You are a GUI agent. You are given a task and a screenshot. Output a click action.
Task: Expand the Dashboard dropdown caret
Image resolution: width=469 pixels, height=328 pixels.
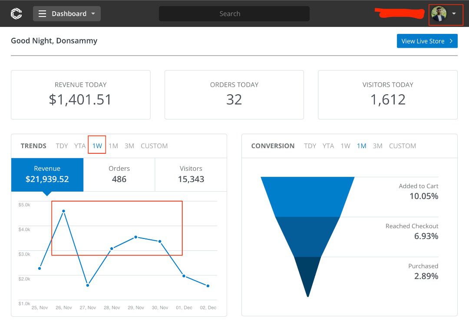(93, 14)
